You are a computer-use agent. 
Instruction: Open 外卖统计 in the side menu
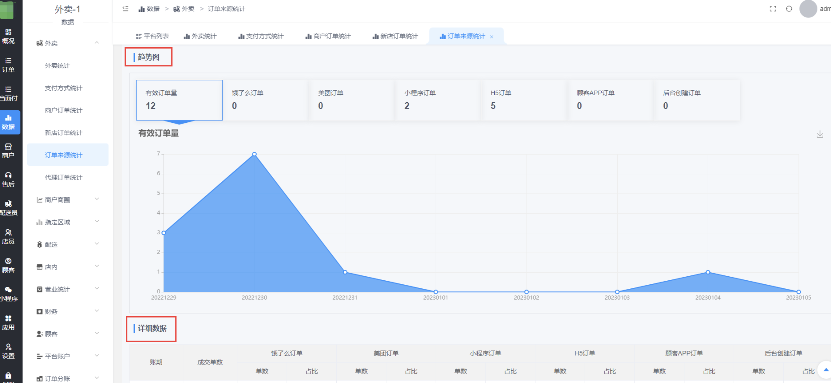[68, 65]
